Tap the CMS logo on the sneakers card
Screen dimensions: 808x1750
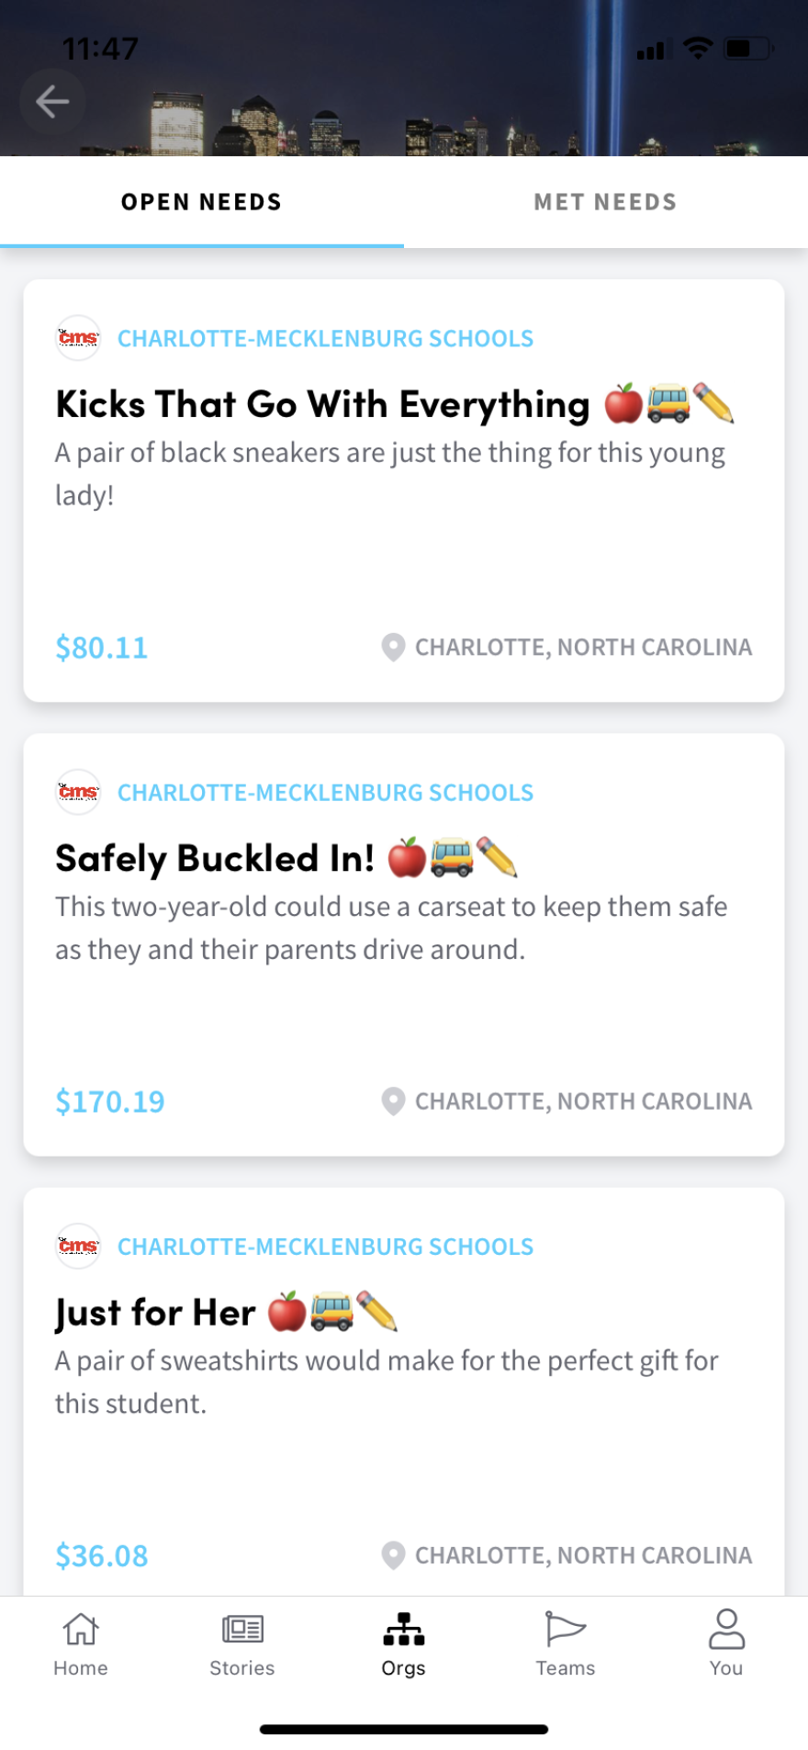[78, 338]
